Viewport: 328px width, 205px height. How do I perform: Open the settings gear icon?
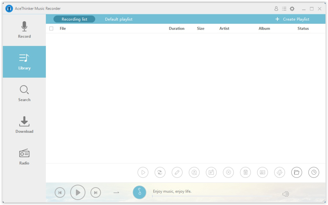tap(292, 9)
